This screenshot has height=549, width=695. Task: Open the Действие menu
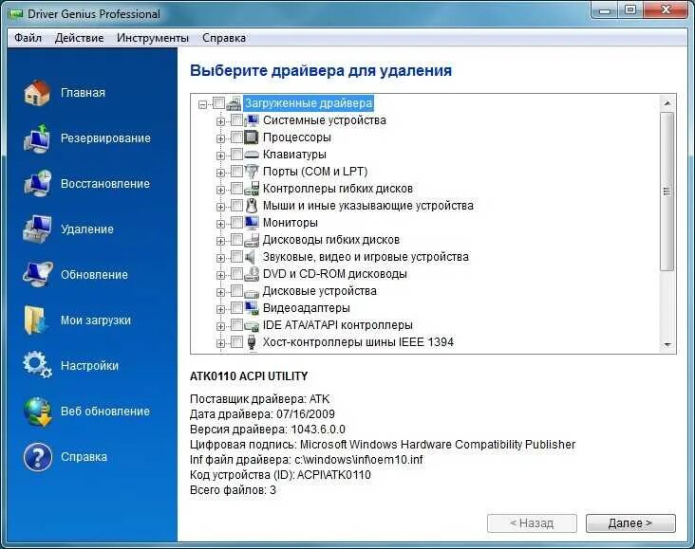click(x=79, y=38)
